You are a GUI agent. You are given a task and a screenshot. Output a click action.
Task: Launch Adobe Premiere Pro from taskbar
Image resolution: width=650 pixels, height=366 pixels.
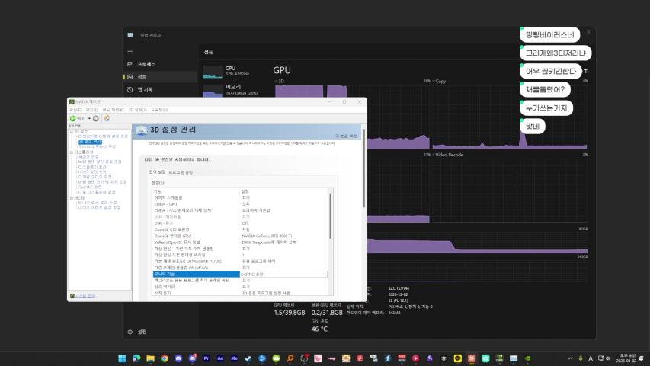click(207, 358)
